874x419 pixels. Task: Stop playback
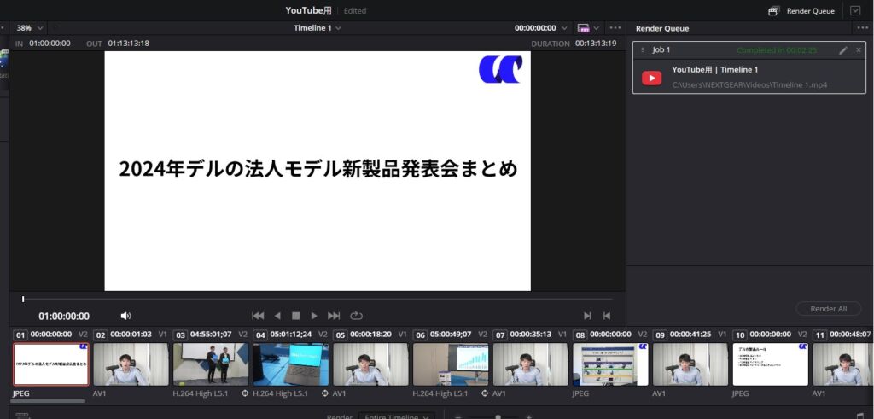[296, 316]
